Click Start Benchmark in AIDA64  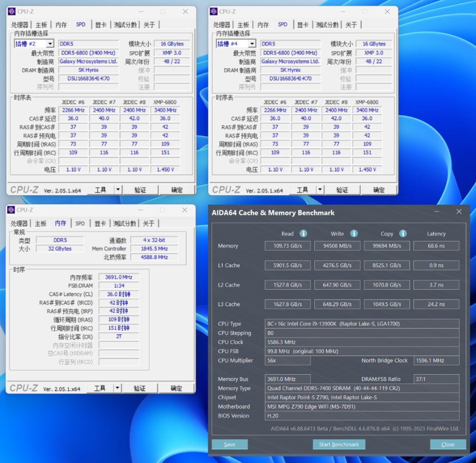[x=339, y=444]
